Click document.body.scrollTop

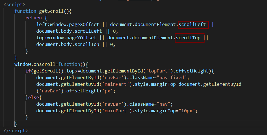[x=68, y=45]
